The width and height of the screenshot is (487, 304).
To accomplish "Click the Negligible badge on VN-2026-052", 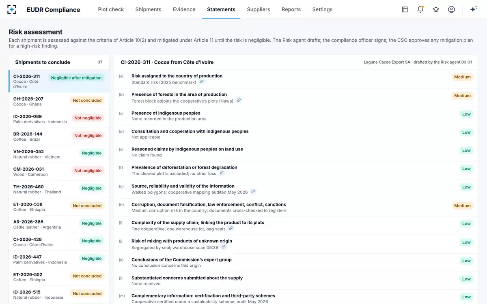I will click(x=92, y=153).
